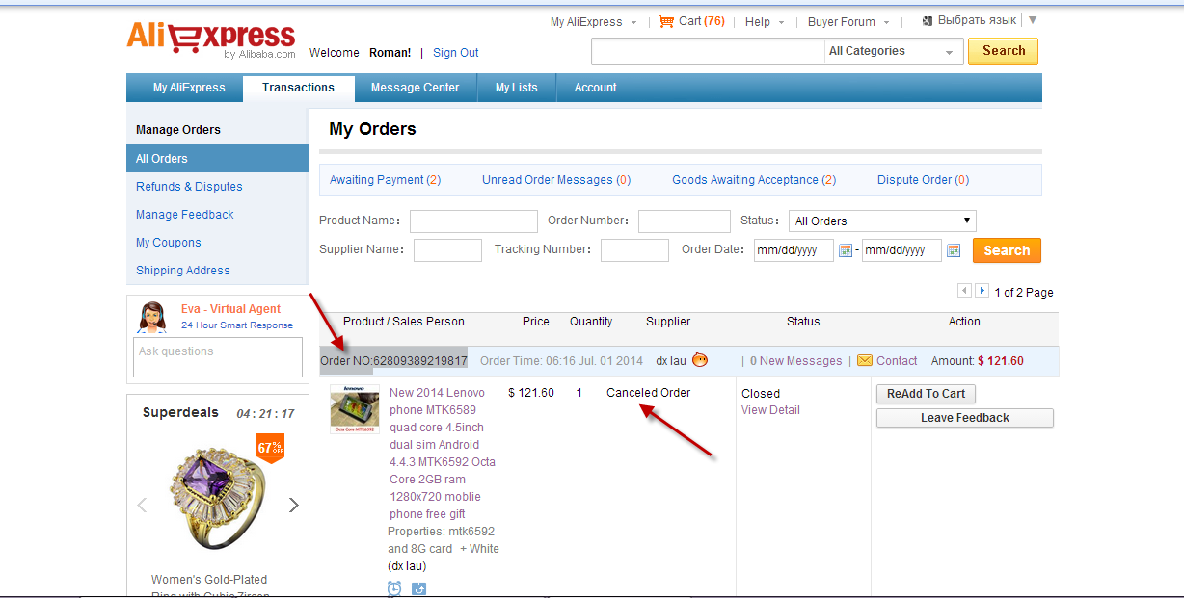The image size is (1184, 598).
Task: Click Eva's Ask questions box
Action: coord(218,357)
